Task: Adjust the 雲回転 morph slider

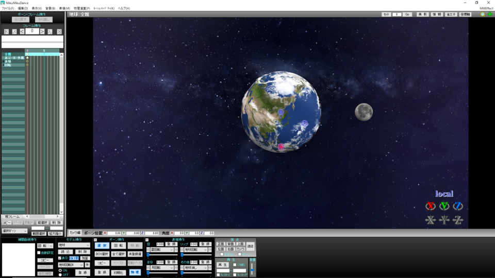Action: click(162, 255)
